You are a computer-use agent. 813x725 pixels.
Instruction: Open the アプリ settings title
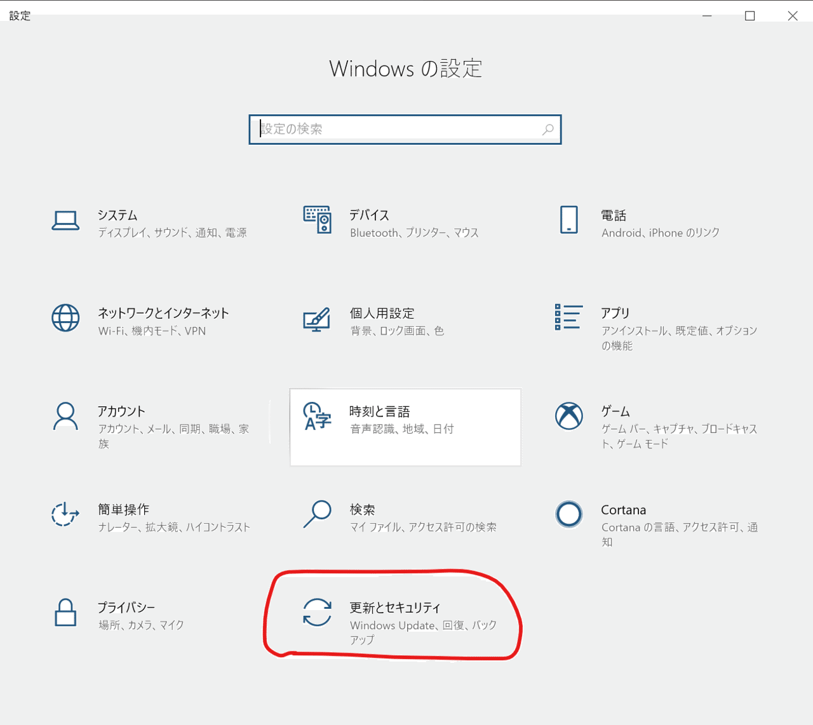tap(615, 313)
